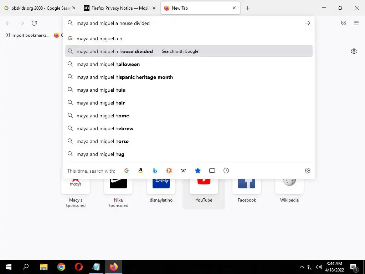Open disneylatino shortcut tile
Image resolution: width=365 pixels, height=274 pixels.
click(x=161, y=193)
